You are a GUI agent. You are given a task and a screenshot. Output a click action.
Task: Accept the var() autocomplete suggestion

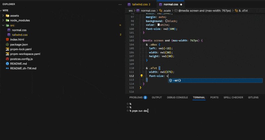tap(215, 81)
